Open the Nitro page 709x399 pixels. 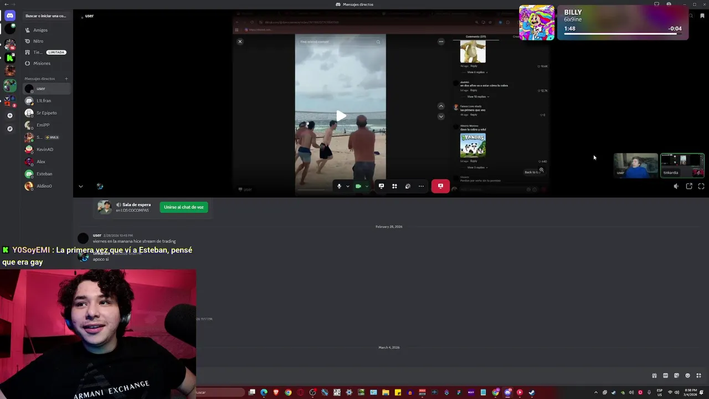pos(47,41)
